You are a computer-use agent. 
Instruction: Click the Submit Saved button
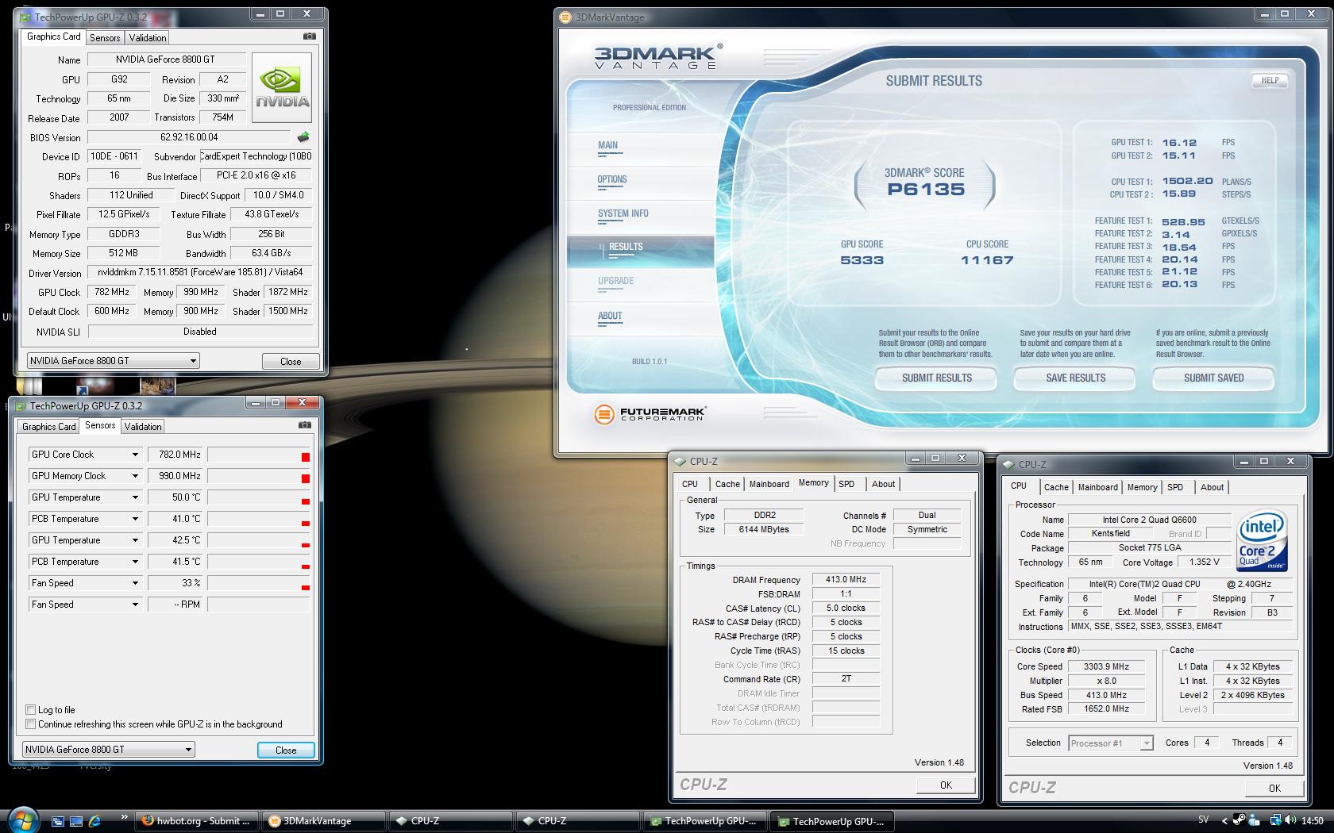click(1213, 378)
